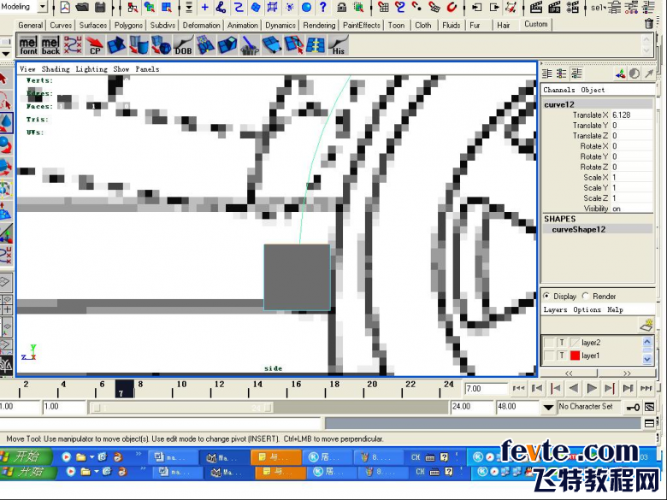Switch to the Rendering shelf tab
Screen dimensions: 667x500
click(319, 26)
